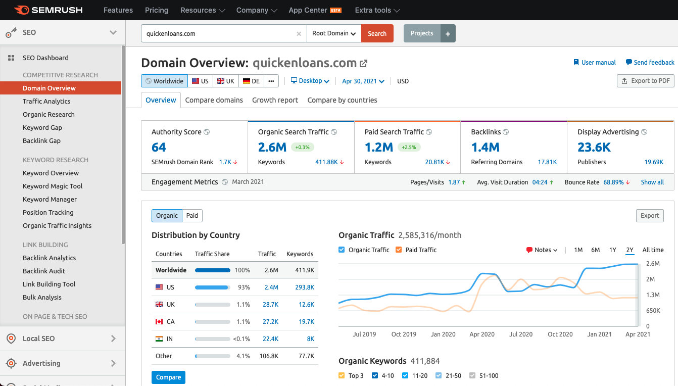Switch to the Growth report tab

pyautogui.click(x=275, y=100)
